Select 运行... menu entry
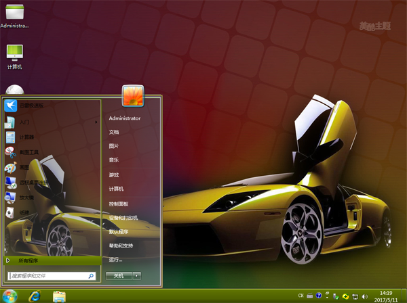 coord(116,260)
